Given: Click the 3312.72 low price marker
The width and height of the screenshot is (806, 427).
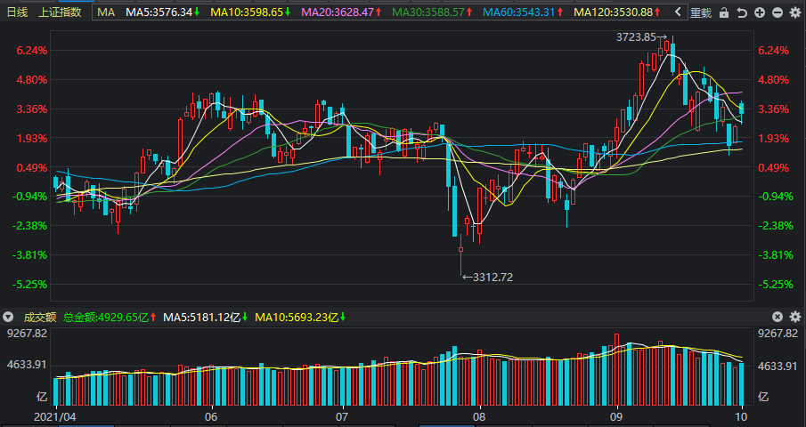Looking at the screenshot, I should point(492,277).
